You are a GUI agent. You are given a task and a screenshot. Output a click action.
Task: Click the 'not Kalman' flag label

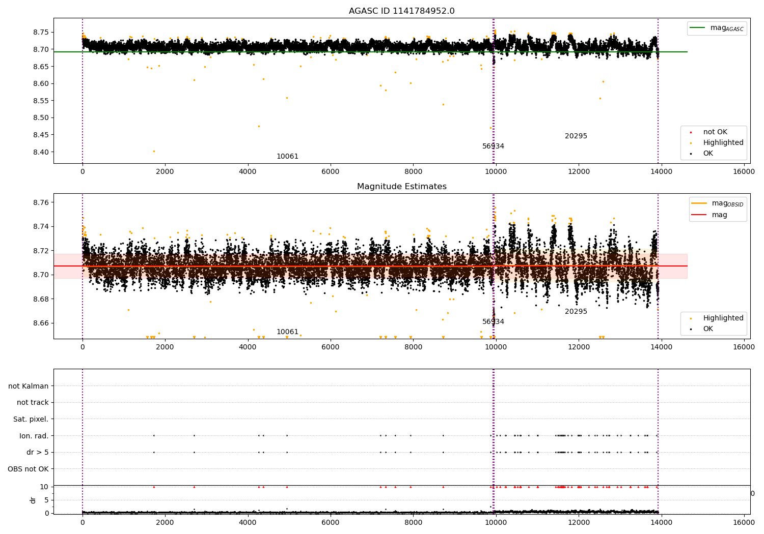click(28, 386)
